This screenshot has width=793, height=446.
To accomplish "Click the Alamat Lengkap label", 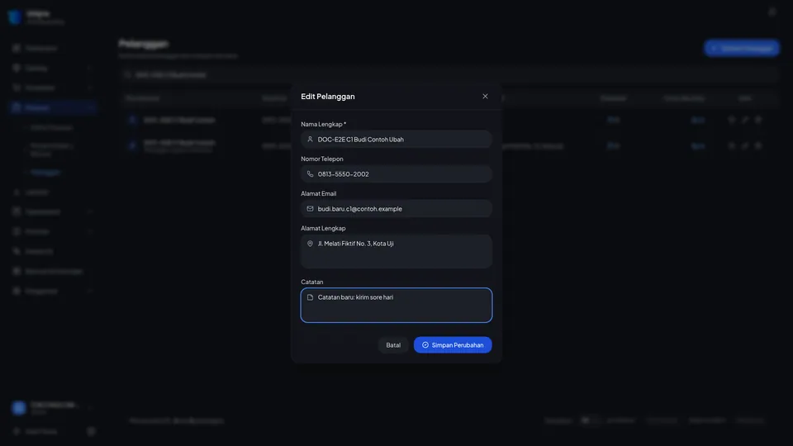I will 323,228.
